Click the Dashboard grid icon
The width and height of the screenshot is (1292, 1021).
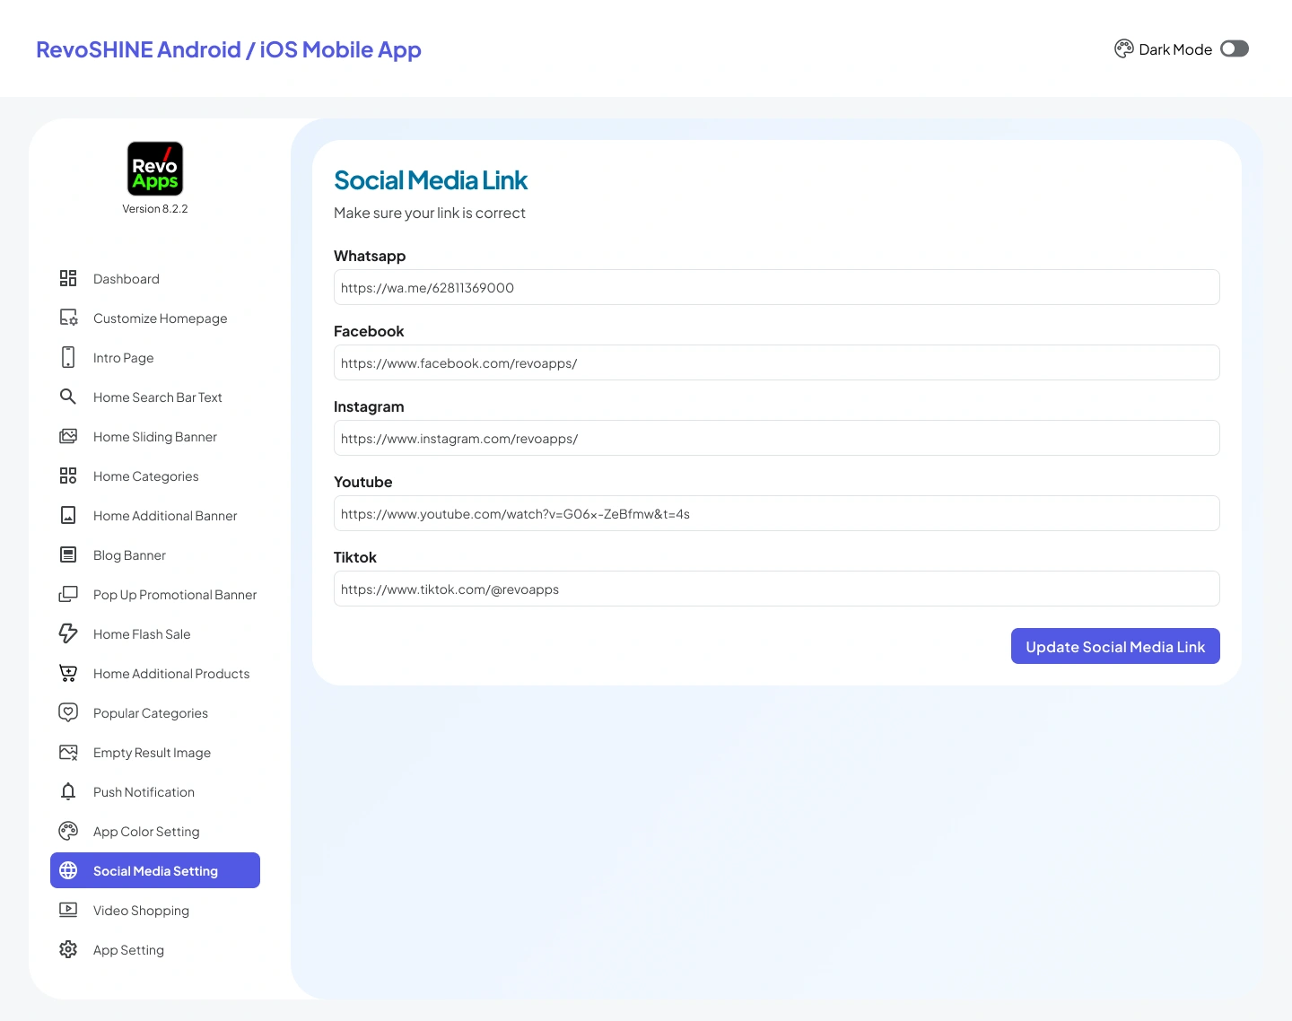(68, 278)
